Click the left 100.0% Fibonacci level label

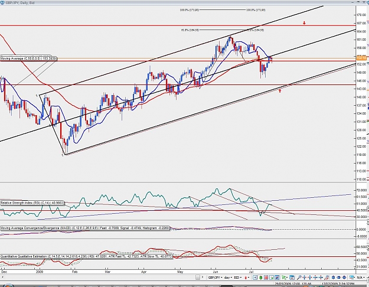pyautogui.click(x=190, y=10)
